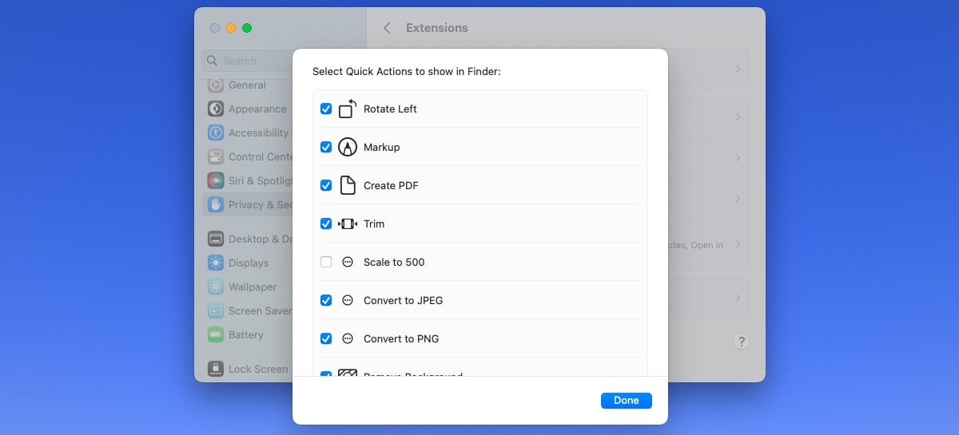The image size is (959, 435).
Task: Click the 'Convert to PNG' label text
Action: click(x=401, y=338)
